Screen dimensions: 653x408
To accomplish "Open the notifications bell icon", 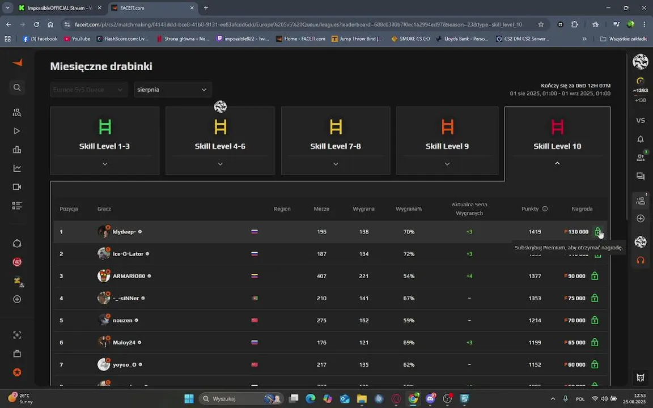I will click(x=641, y=139).
